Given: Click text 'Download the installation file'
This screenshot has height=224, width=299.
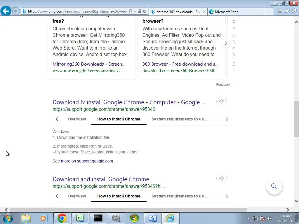Looking at the screenshot, I should 83,137.
